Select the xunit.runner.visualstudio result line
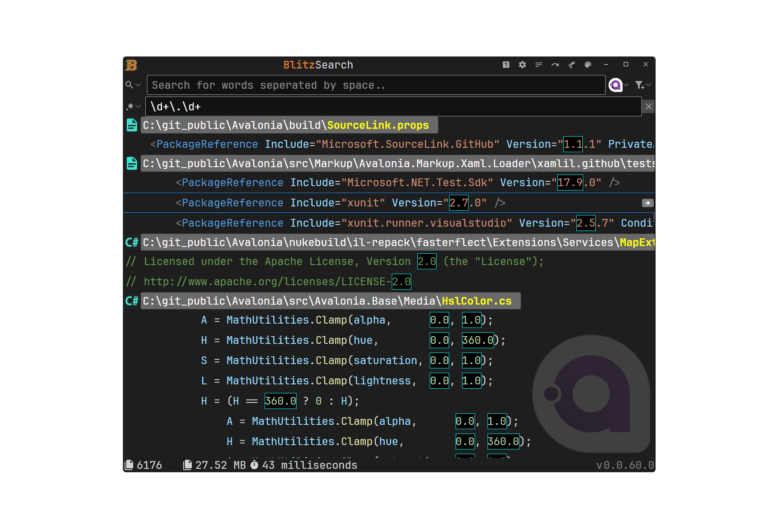This screenshot has height=530, width=772. tap(389, 223)
